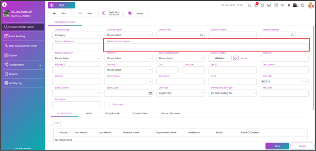Tick the checkbox beside Master Contract

point(301,35)
